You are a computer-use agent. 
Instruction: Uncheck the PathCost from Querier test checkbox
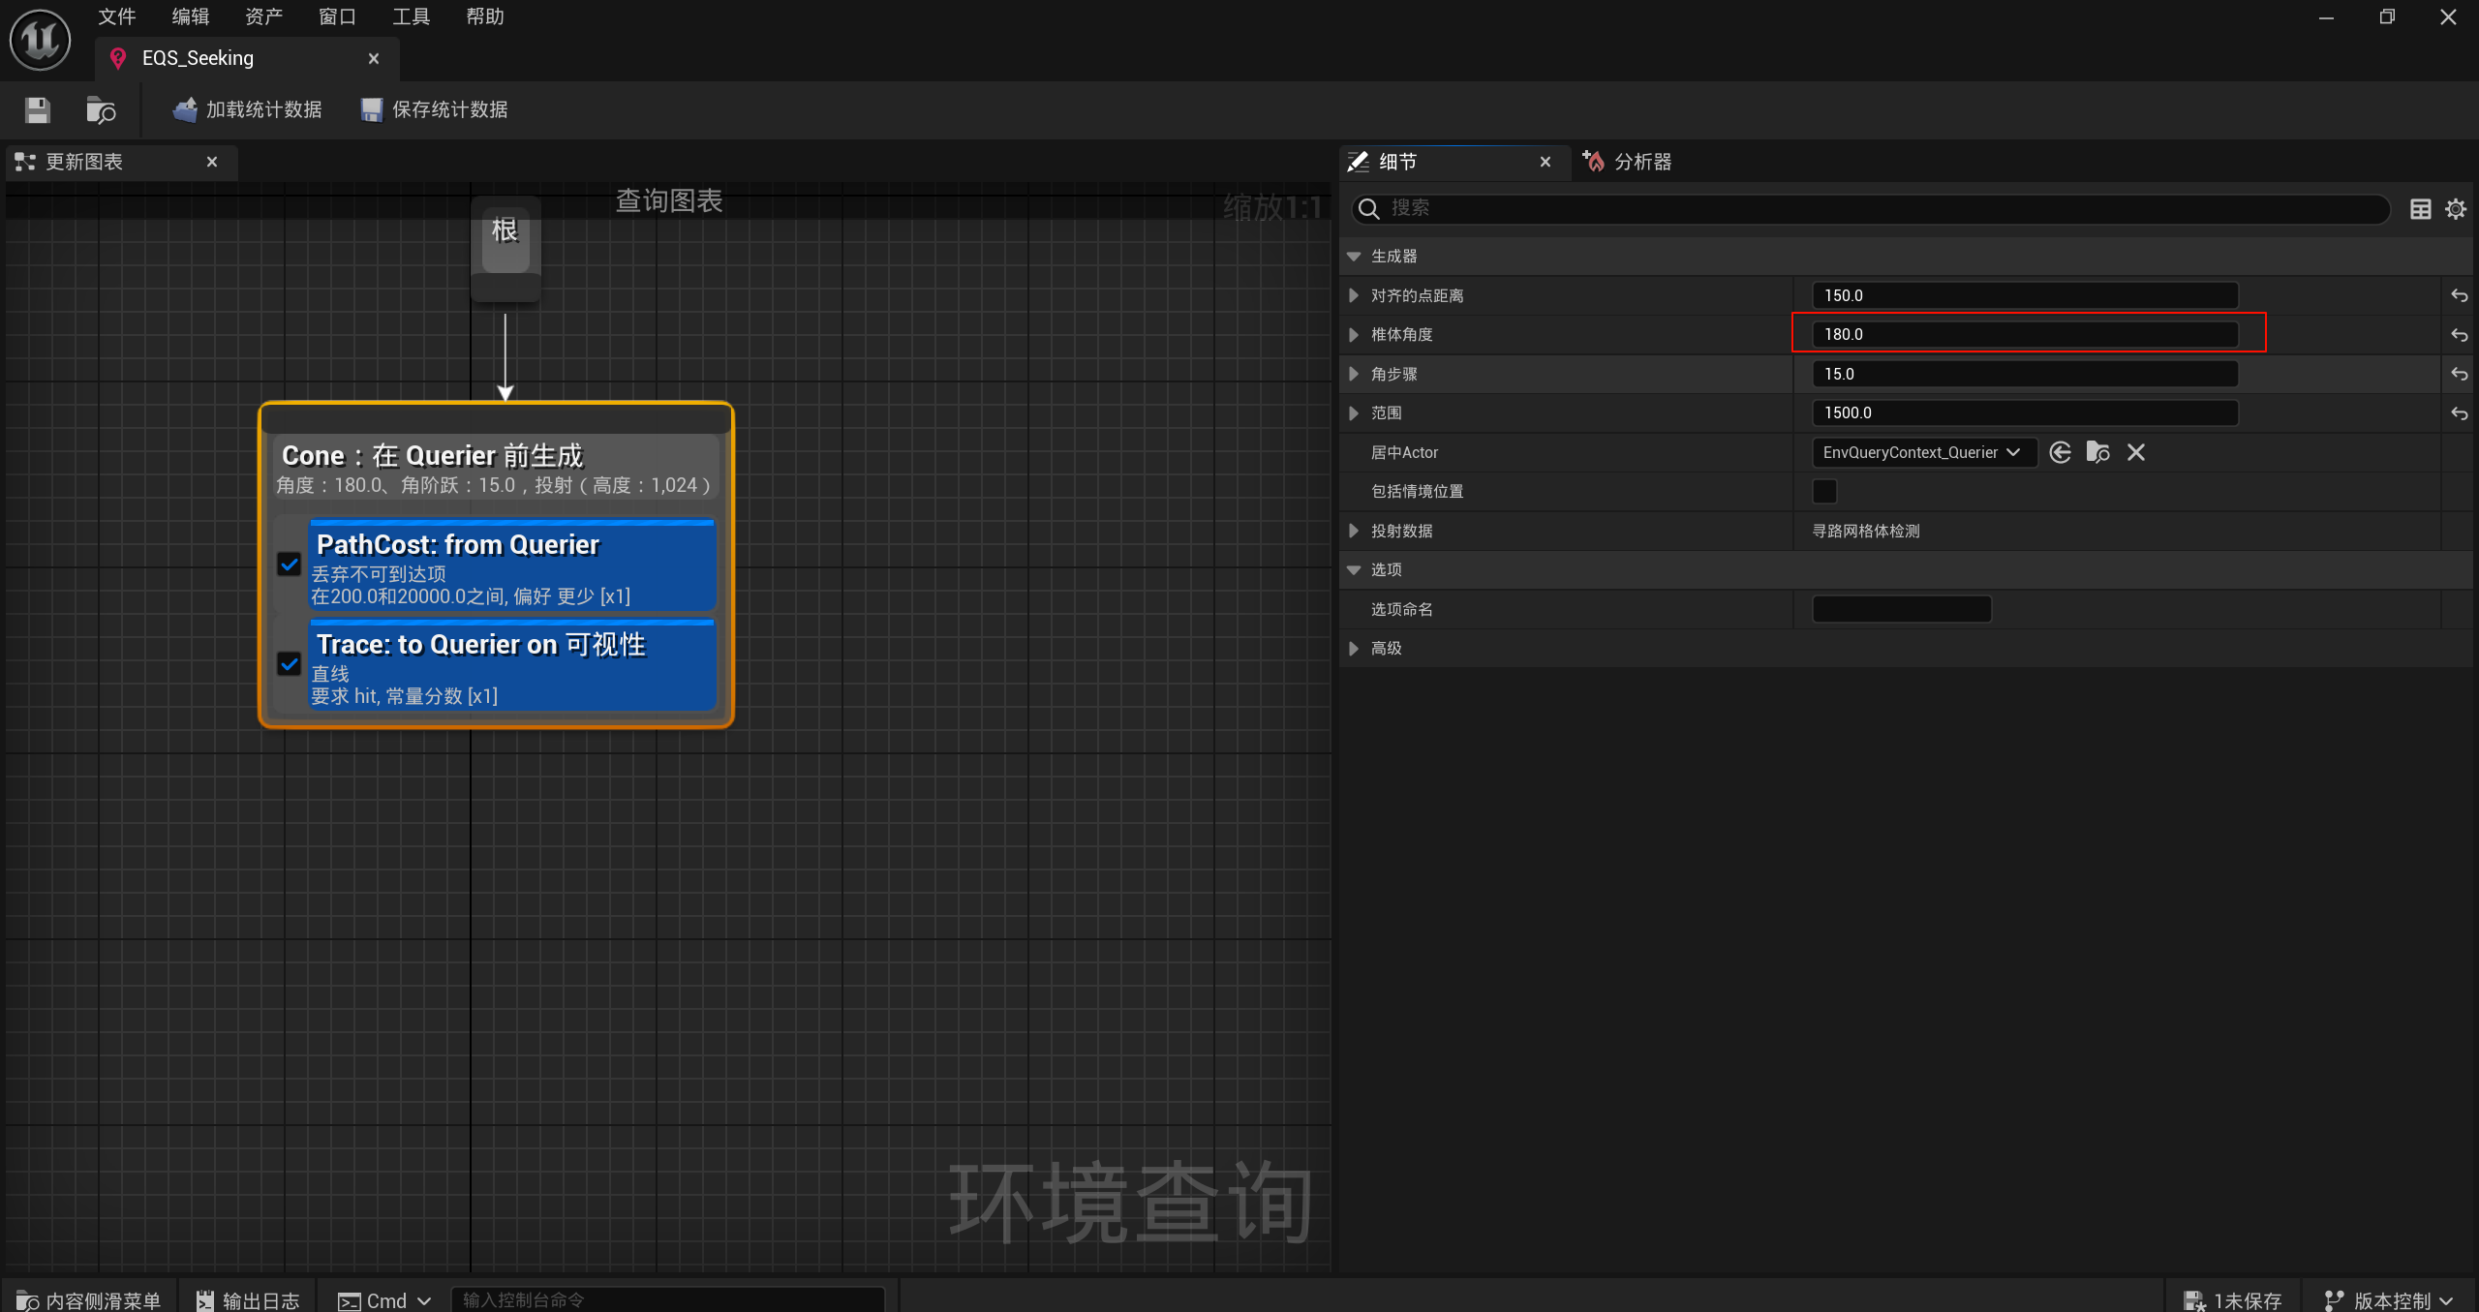tap(289, 564)
